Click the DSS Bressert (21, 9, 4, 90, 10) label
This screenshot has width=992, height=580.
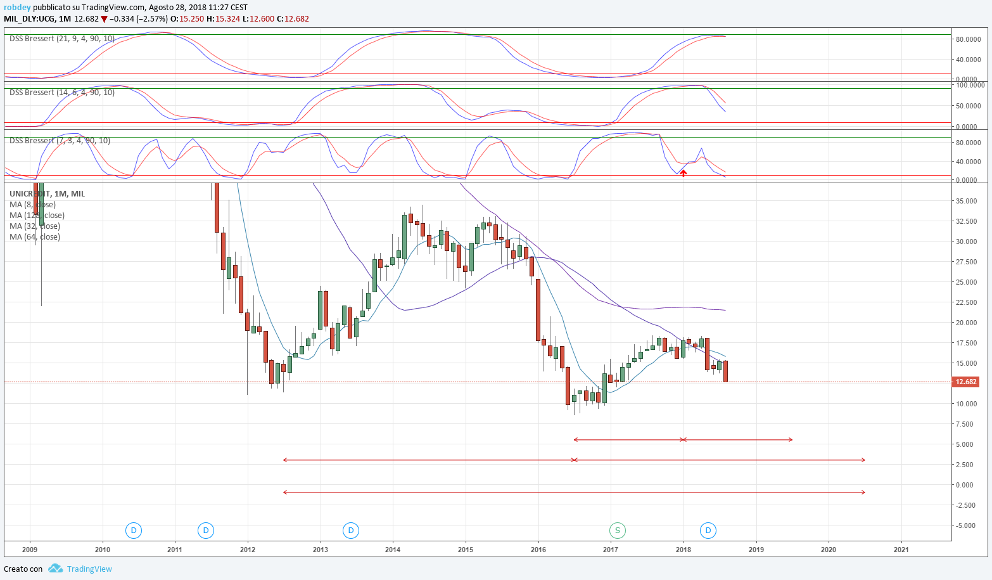tap(62, 39)
